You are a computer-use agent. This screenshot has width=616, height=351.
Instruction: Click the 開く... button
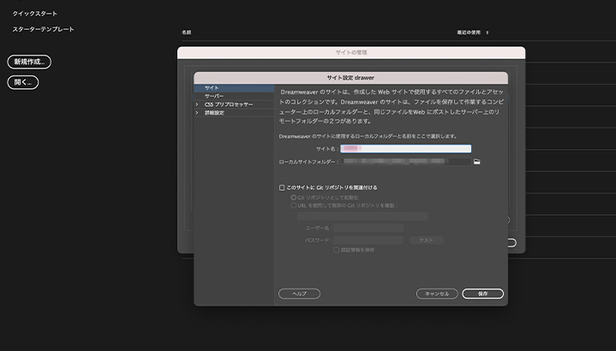click(23, 82)
